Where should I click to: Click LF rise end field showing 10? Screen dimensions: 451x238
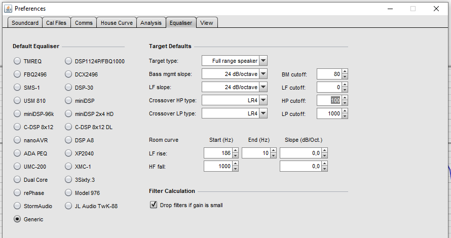pos(256,153)
